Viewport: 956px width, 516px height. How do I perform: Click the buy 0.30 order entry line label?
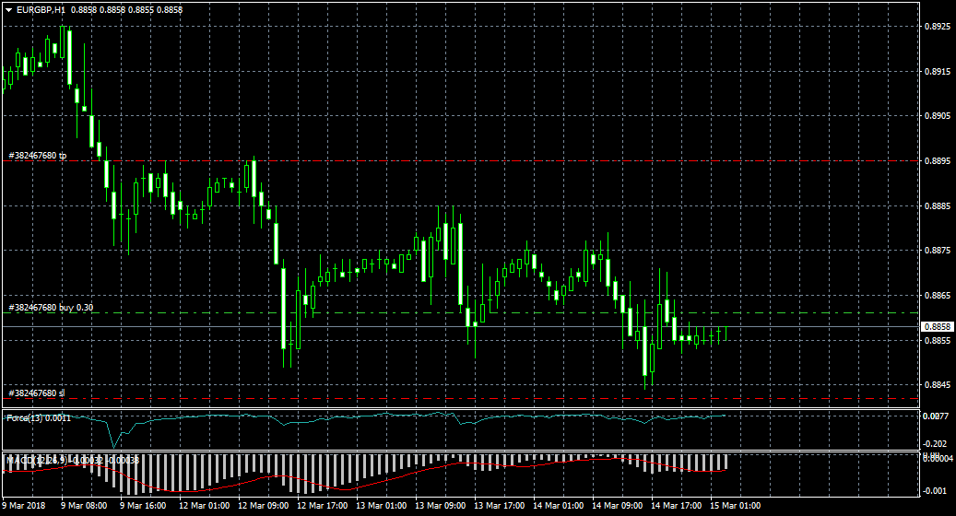tap(51, 308)
